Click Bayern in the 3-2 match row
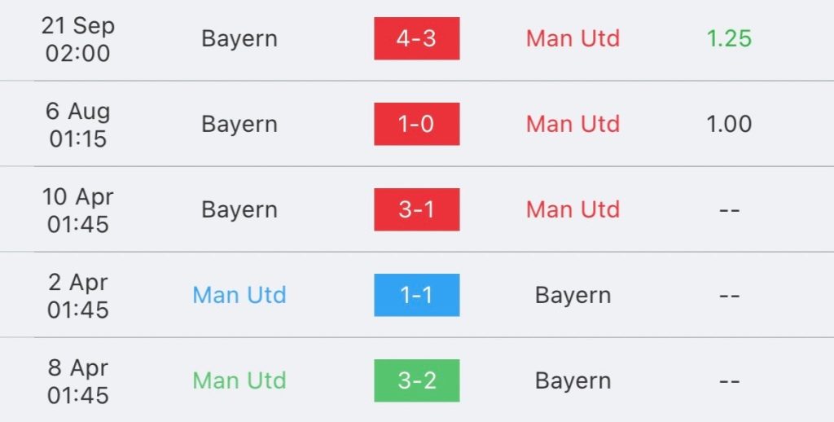This screenshot has width=834, height=422. [x=573, y=380]
